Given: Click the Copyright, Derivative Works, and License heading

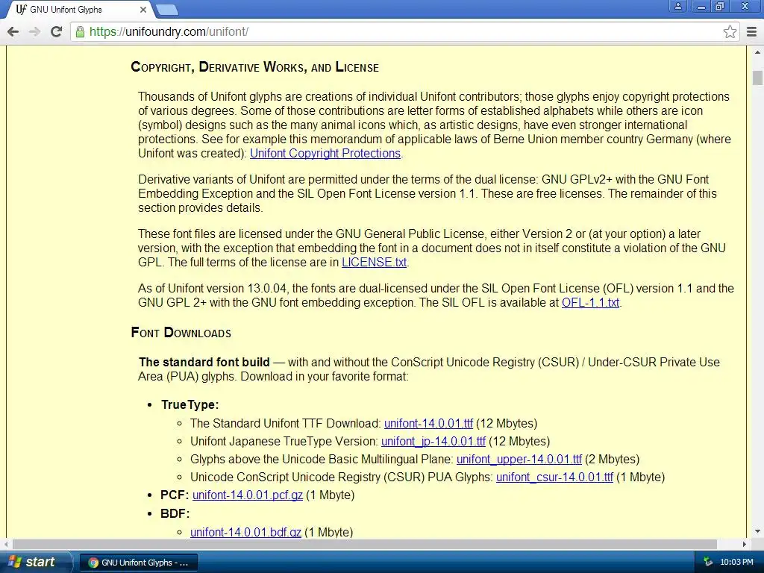Looking at the screenshot, I should tap(255, 67).
